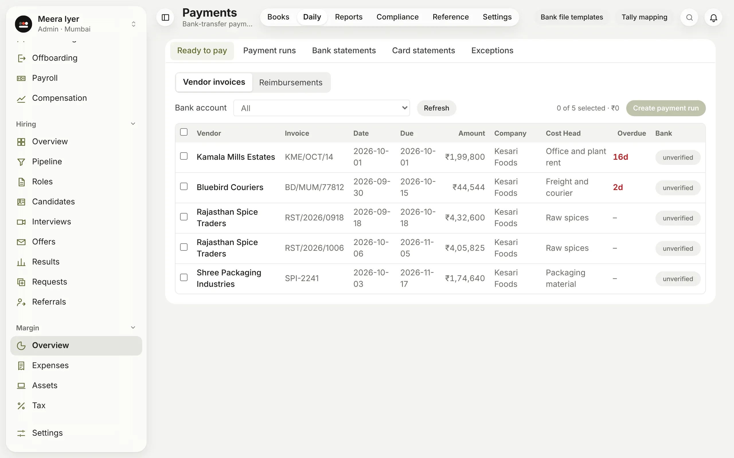Click the Tax percent icon

coord(21,406)
